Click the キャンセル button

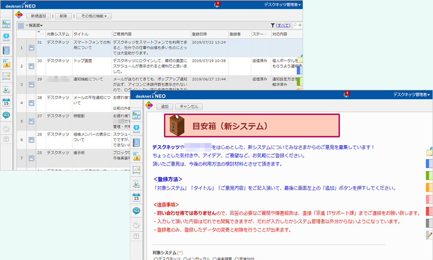[x=188, y=106]
